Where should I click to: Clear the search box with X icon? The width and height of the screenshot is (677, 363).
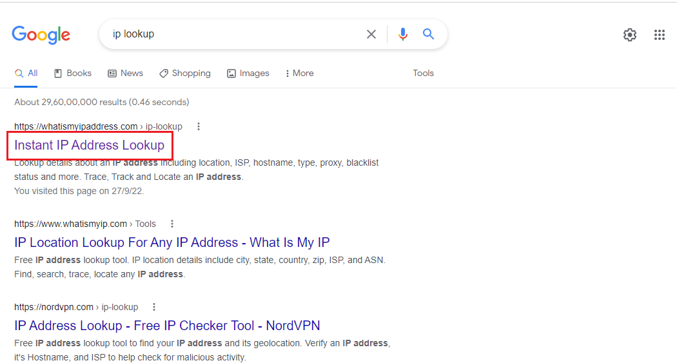tap(371, 34)
